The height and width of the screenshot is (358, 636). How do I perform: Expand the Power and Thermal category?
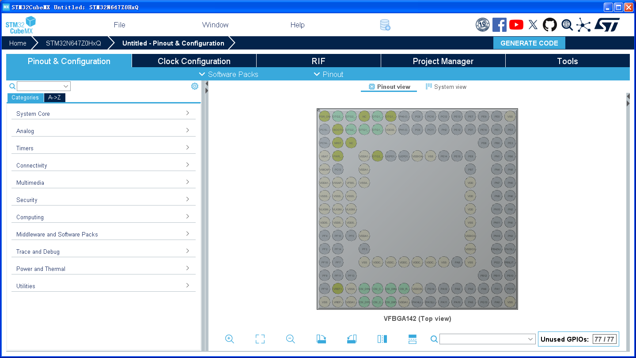[x=103, y=269]
